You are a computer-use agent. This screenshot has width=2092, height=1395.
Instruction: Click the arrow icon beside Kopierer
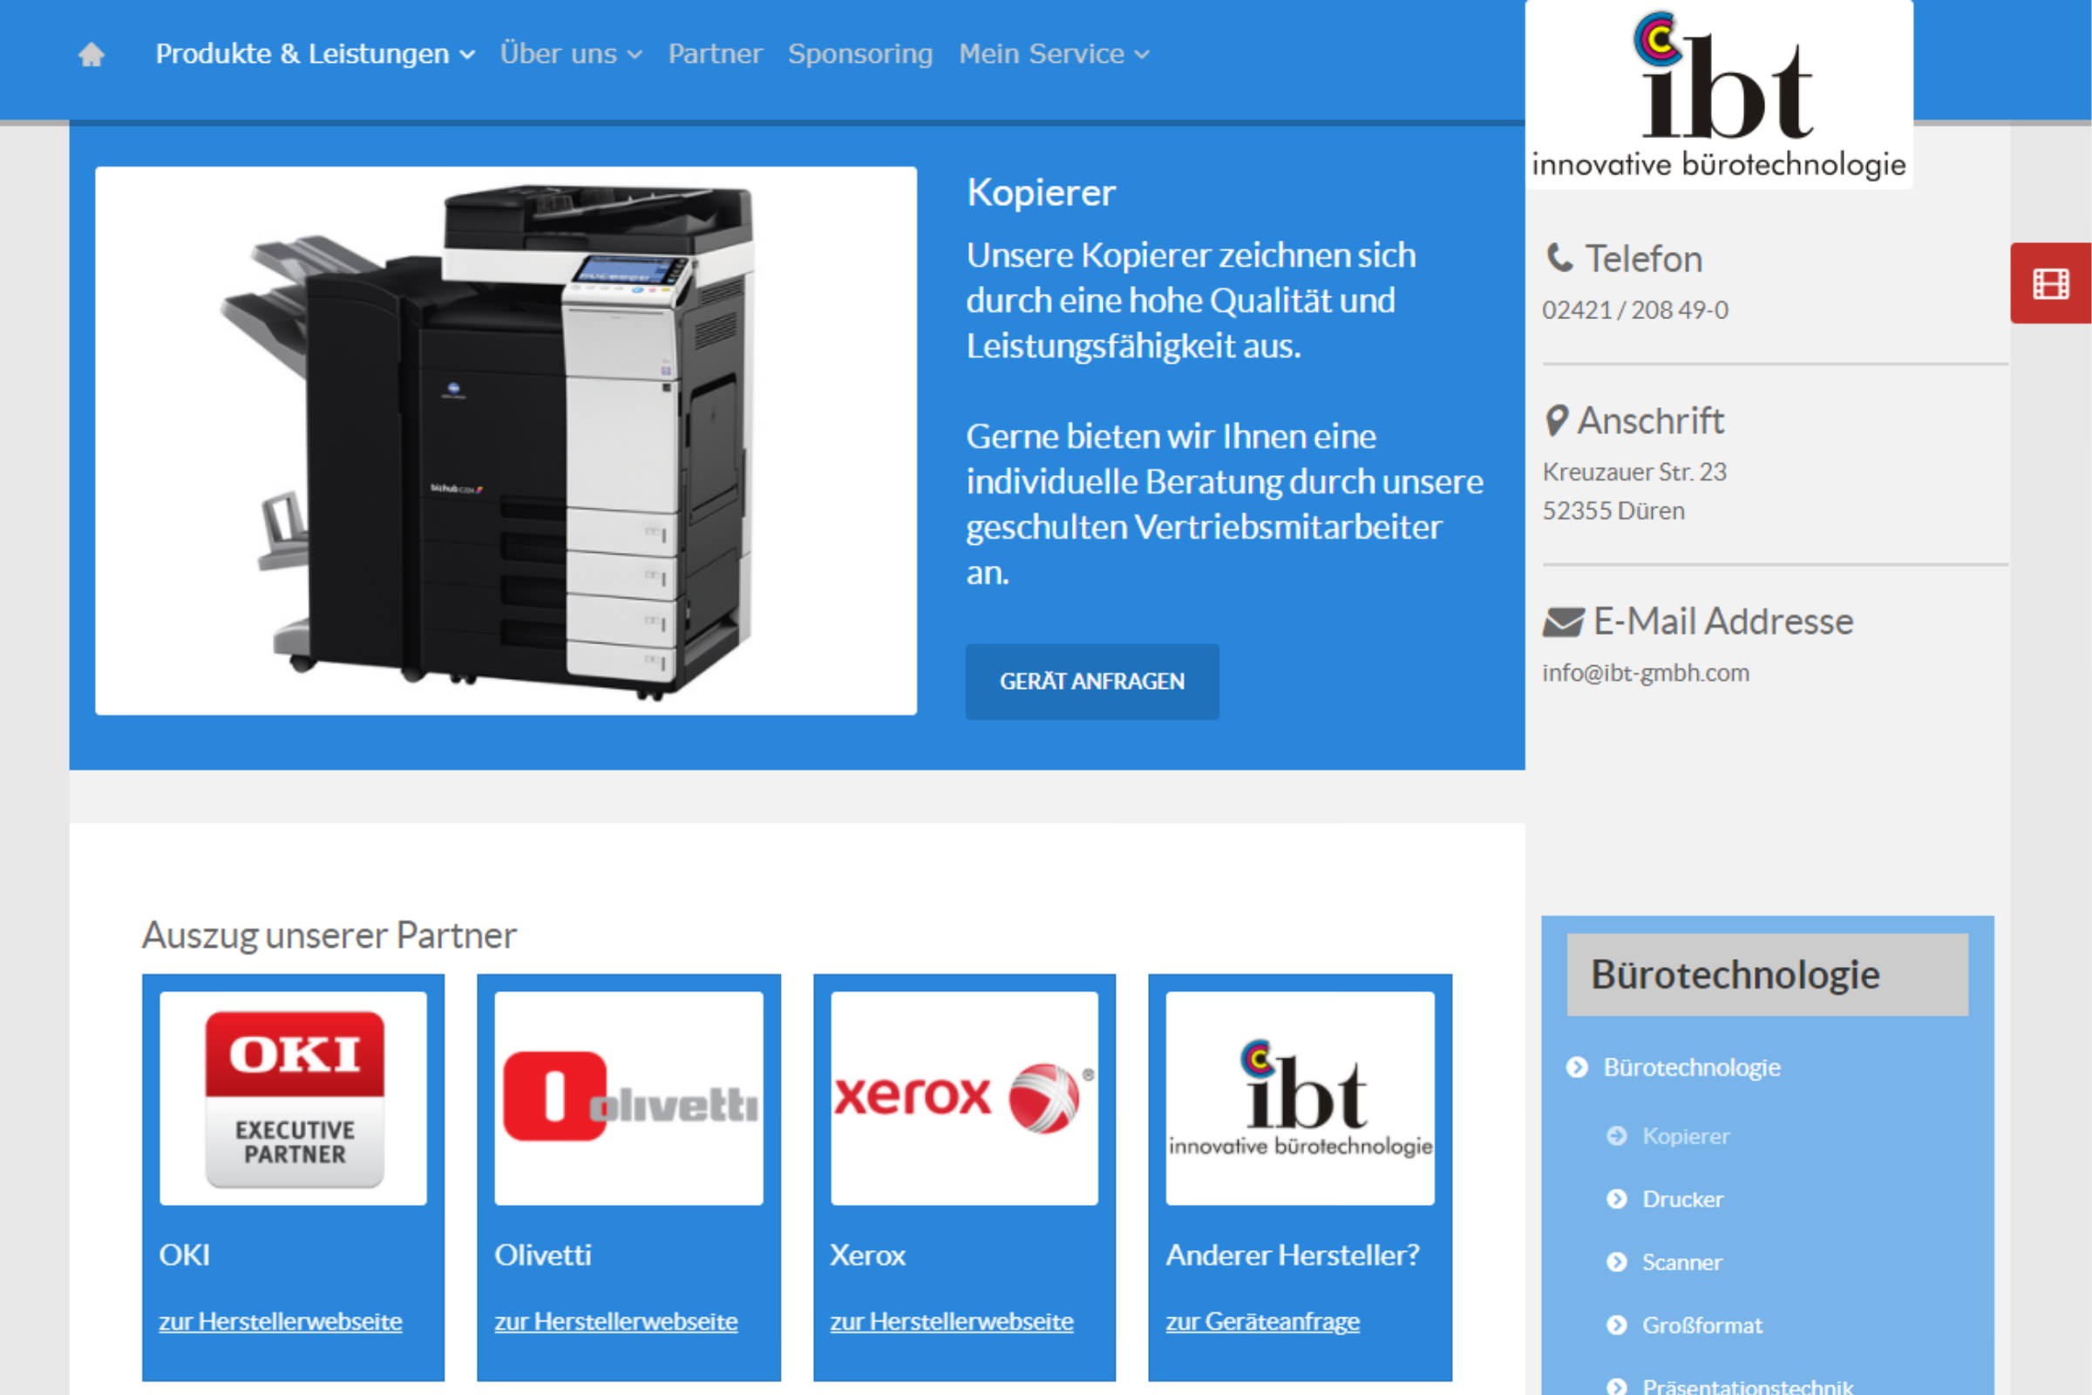click(1616, 1136)
